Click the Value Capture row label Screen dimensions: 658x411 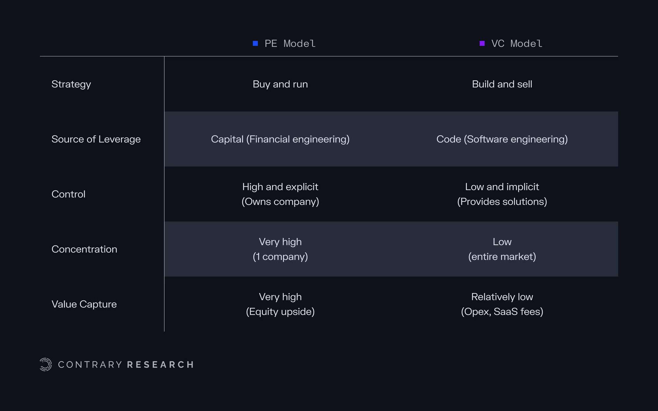(x=84, y=304)
